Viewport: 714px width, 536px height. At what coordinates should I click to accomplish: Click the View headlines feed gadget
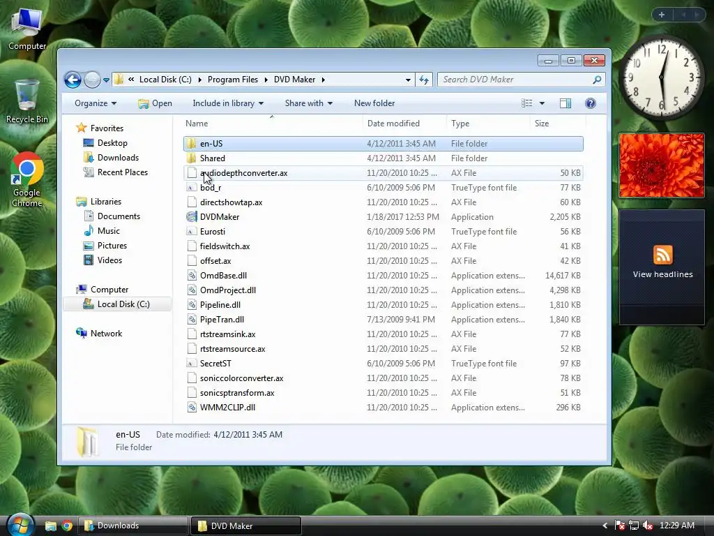click(662, 267)
